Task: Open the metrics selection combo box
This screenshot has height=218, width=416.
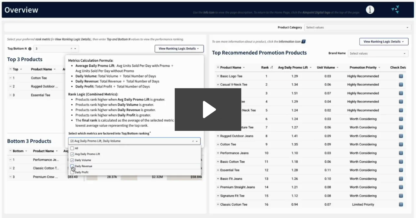Action: pos(134,141)
